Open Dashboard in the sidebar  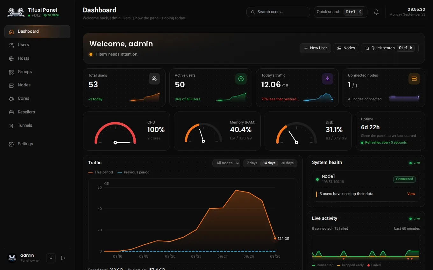[37, 32]
